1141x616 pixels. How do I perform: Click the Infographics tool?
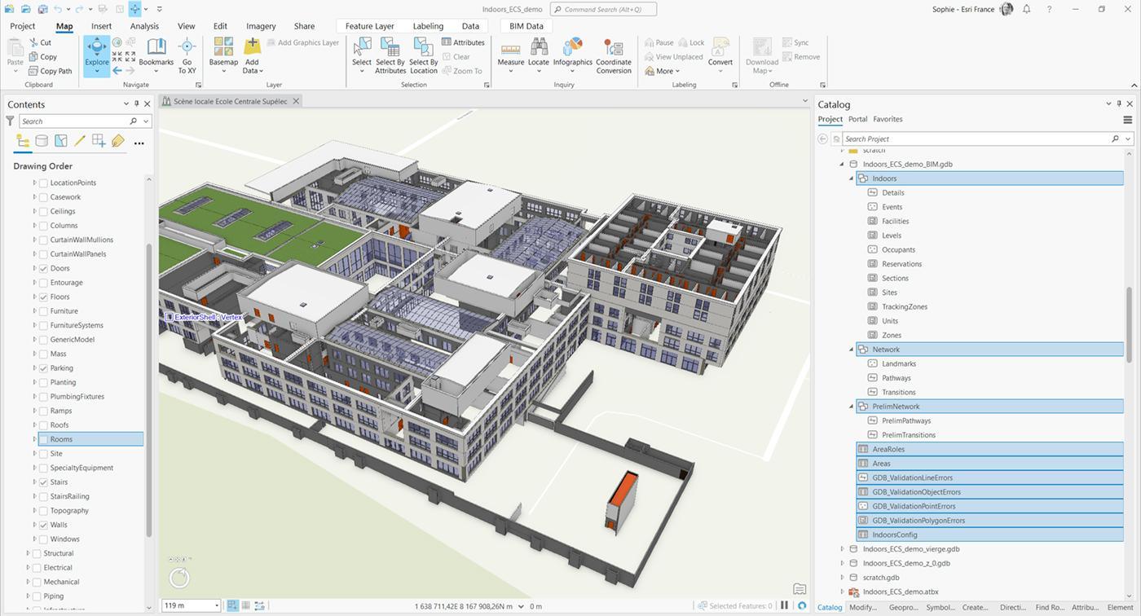click(x=573, y=55)
